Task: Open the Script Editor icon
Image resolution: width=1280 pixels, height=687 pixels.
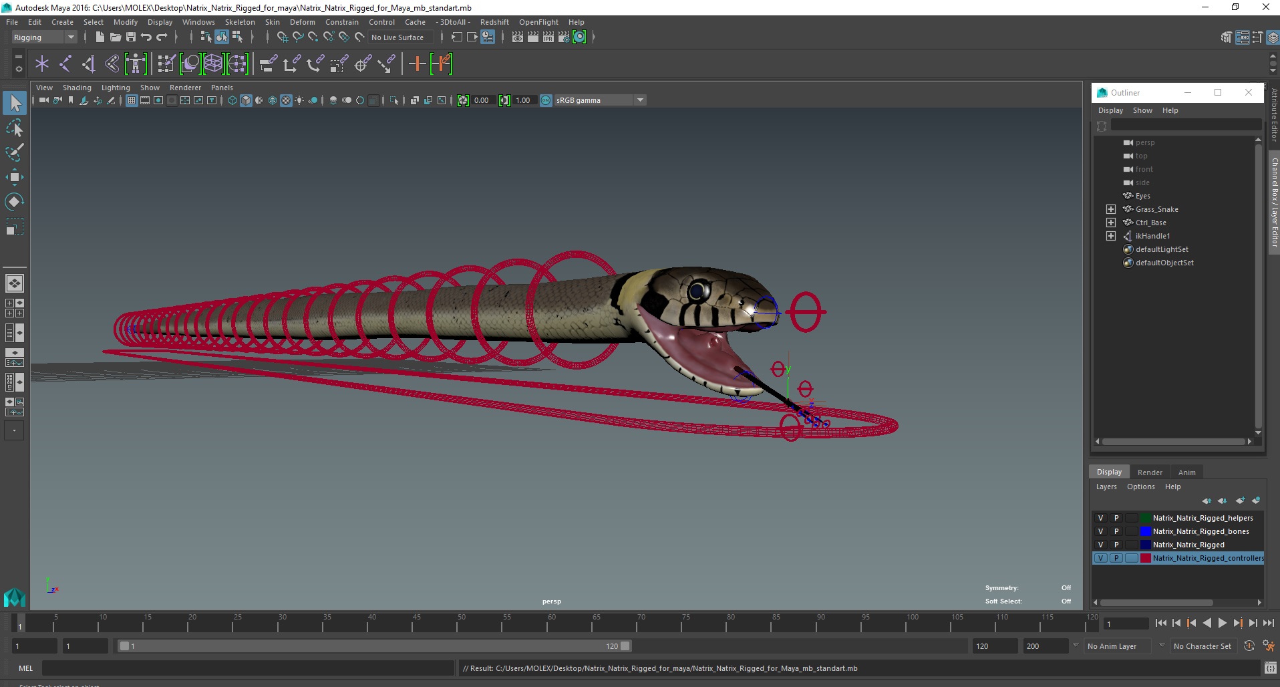Action: pyautogui.click(x=1270, y=668)
